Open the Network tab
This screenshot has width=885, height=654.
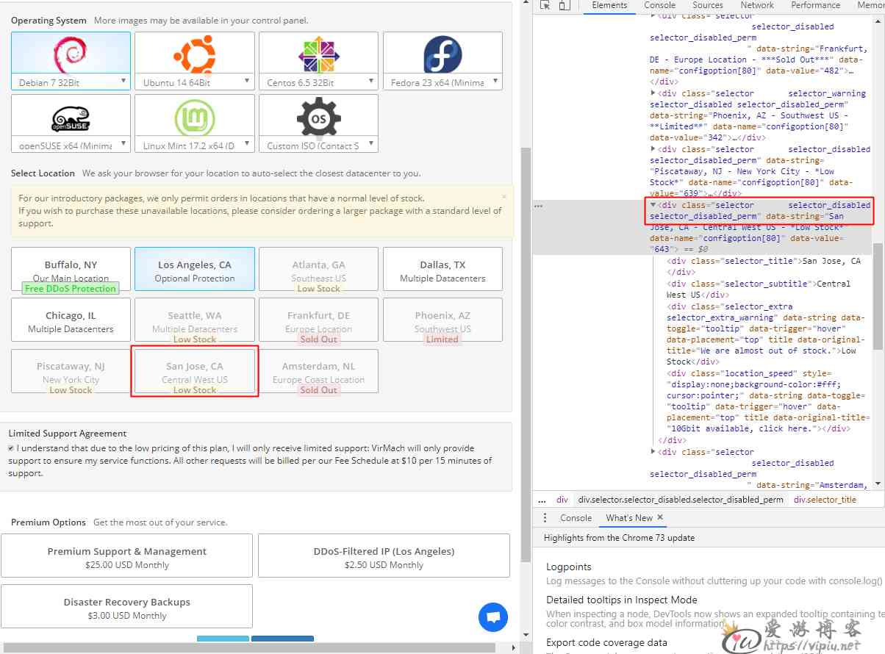[757, 5]
